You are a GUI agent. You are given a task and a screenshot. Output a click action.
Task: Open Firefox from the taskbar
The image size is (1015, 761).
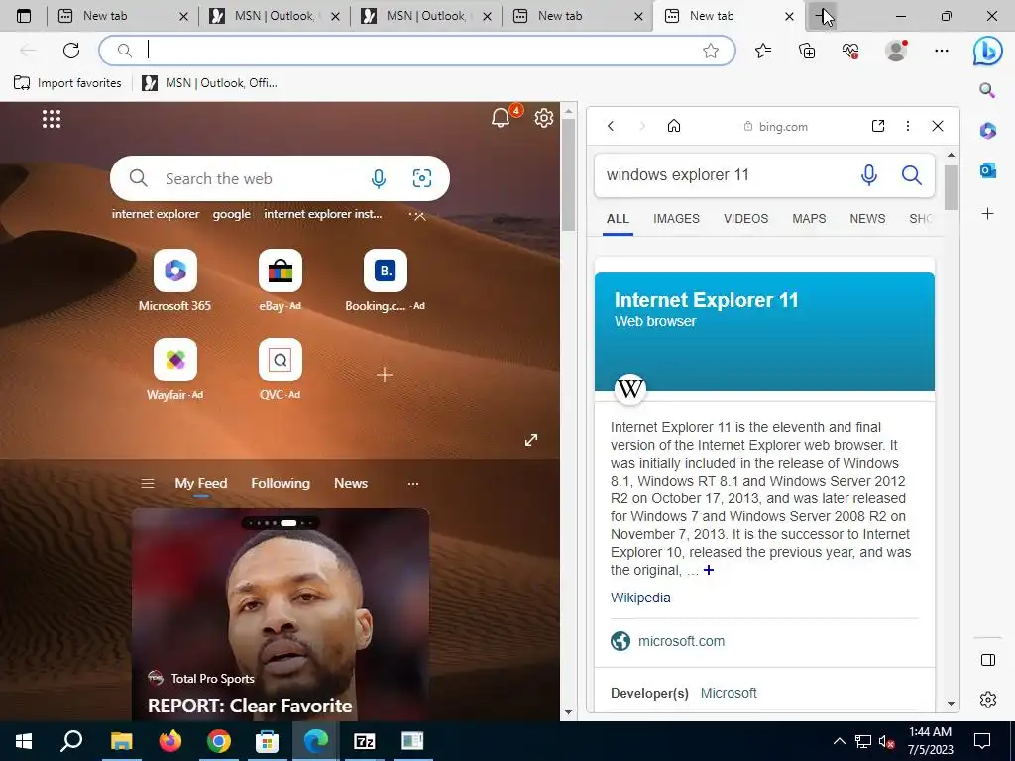[170, 741]
